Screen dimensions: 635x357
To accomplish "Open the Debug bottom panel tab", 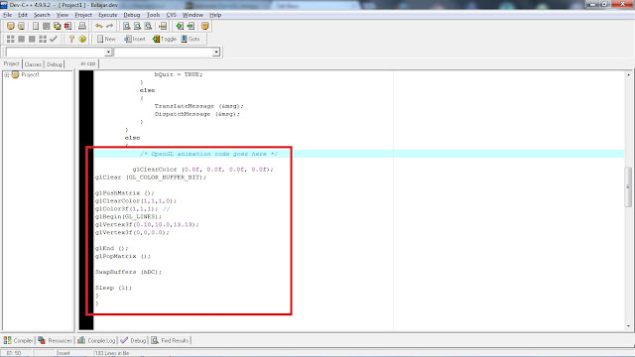I will coord(133,341).
